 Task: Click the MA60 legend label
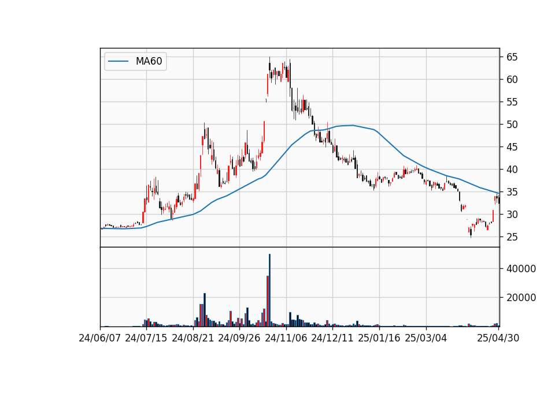point(149,61)
